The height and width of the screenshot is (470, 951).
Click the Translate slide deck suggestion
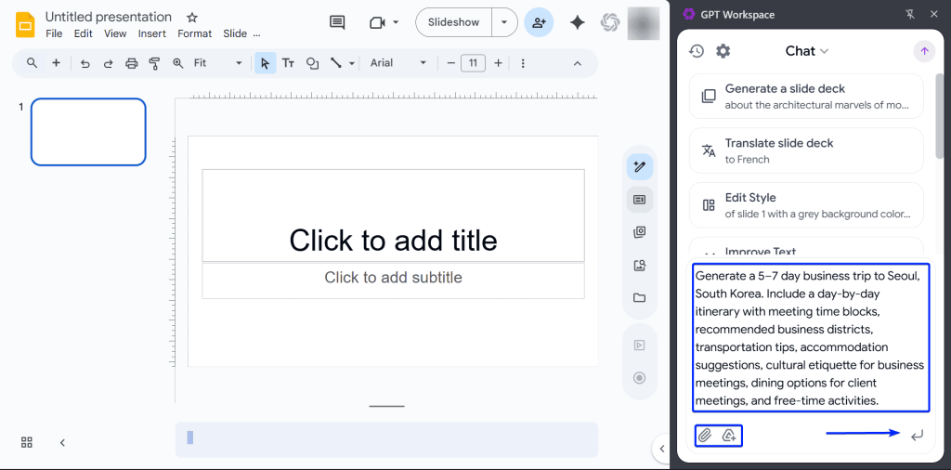coord(806,150)
